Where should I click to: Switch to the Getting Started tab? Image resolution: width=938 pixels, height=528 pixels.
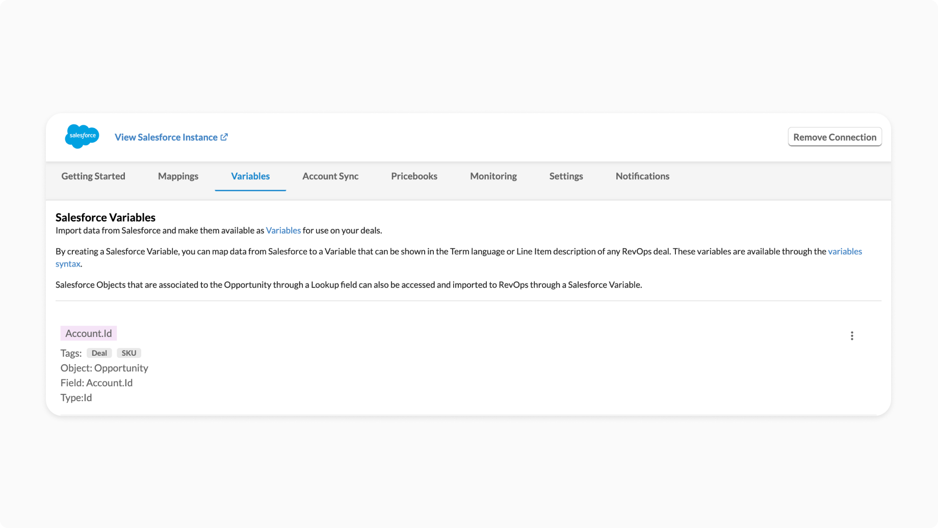tap(93, 176)
